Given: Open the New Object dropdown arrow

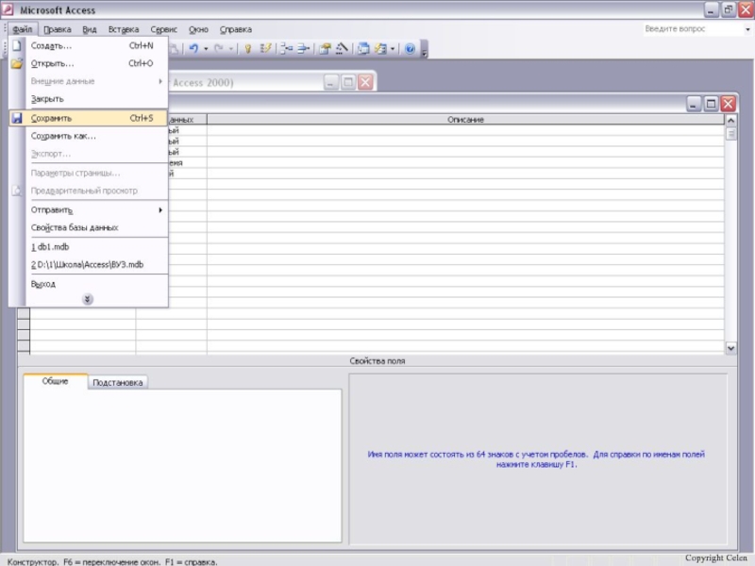Looking at the screenshot, I should pyautogui.click(x=393, y=47).
